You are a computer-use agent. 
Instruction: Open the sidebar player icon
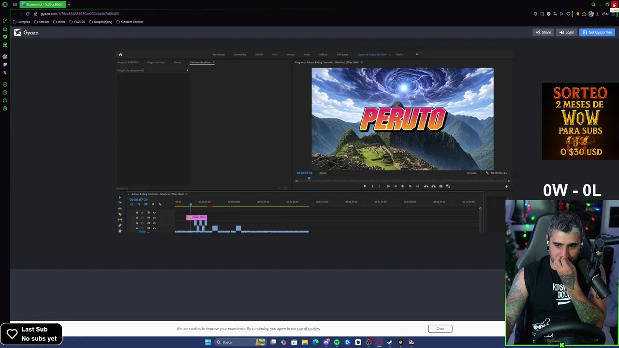(5, 84)
